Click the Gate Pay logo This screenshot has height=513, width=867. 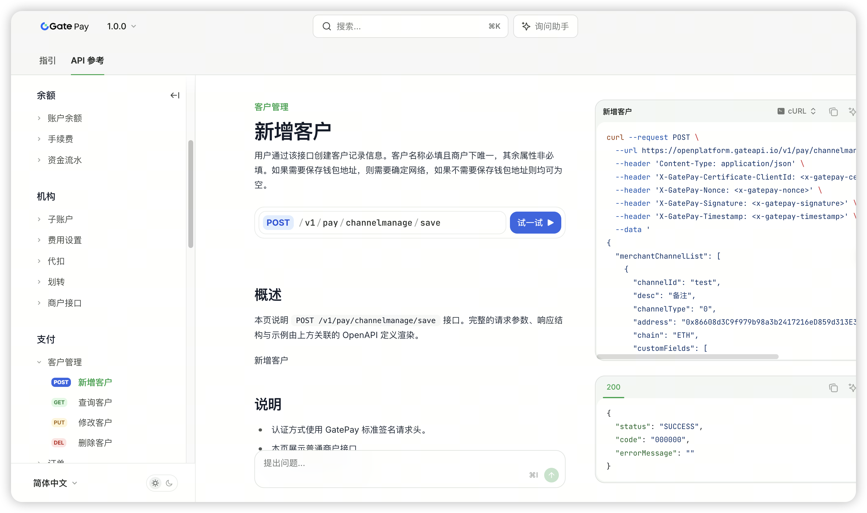coord(65,26)
